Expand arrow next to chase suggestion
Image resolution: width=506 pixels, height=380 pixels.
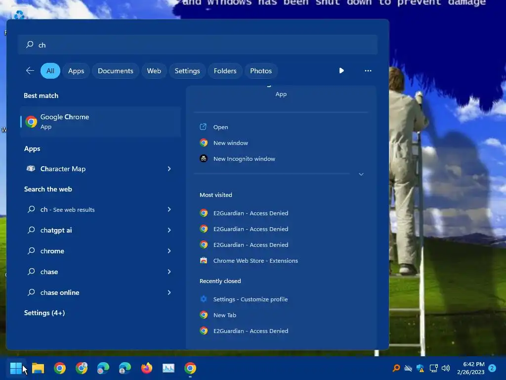[x=169, y=272]
